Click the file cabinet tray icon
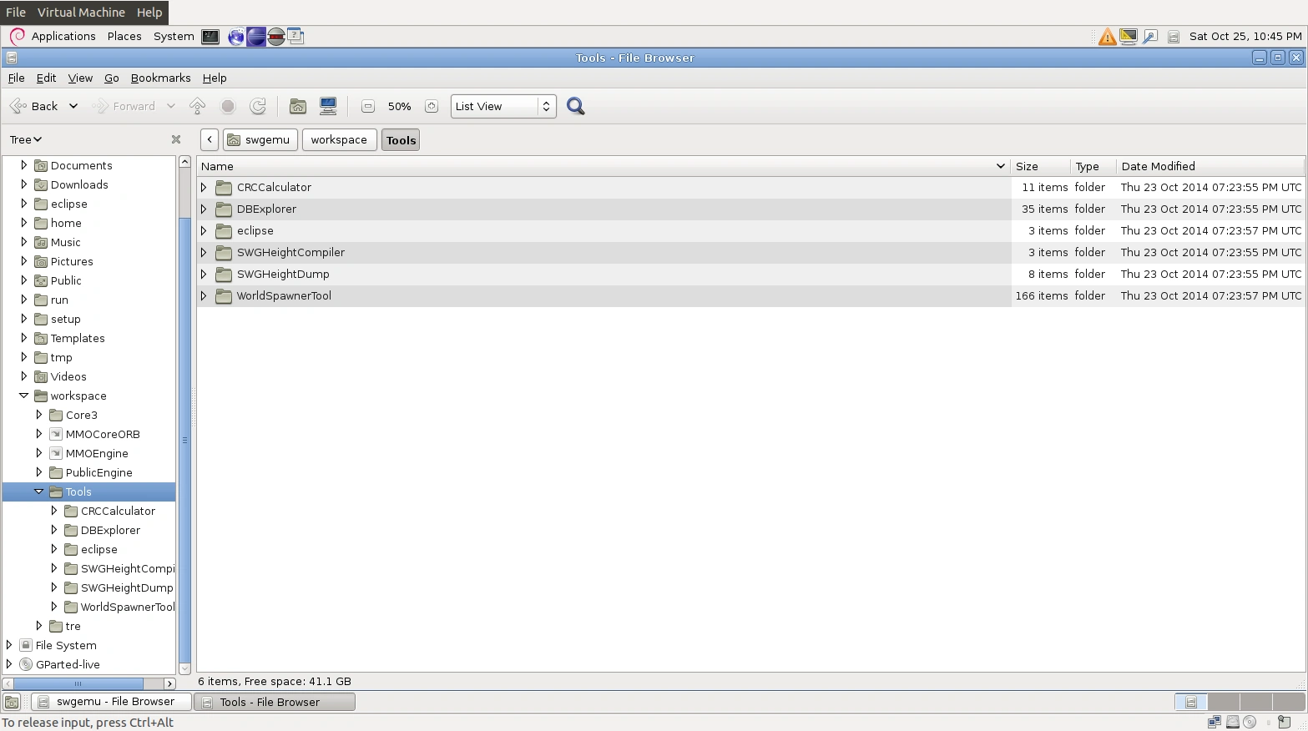This screenshot has width=1308, height=731. tap(1173, 37)
